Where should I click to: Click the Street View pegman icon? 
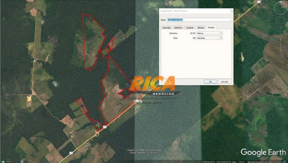click(281, 29)
